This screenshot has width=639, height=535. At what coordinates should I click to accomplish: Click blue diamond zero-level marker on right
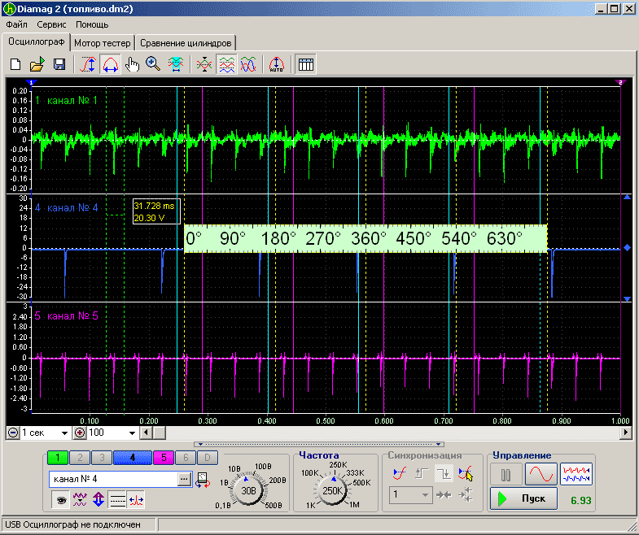click(627, 247)
